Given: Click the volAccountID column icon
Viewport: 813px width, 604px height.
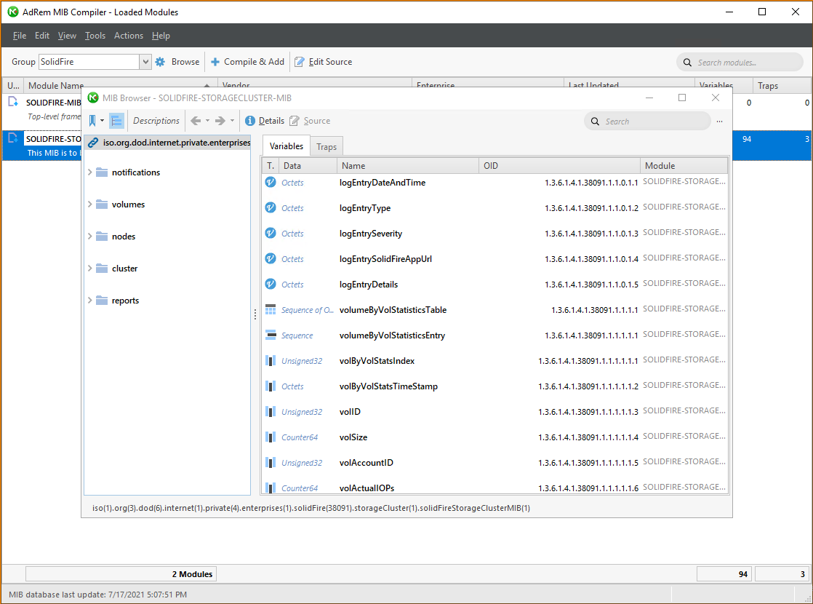Looking at the screenshot, I should (x=271, y=462).
